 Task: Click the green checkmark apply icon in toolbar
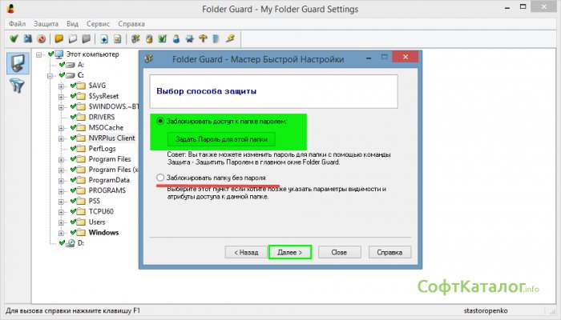point(14,38)
